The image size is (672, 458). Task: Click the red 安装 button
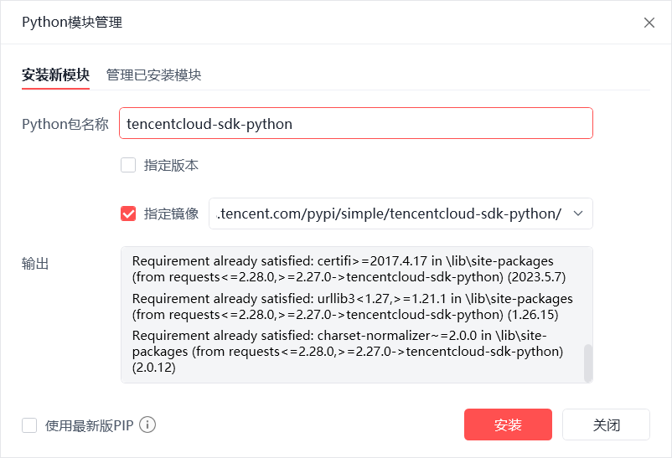[508, 425]
